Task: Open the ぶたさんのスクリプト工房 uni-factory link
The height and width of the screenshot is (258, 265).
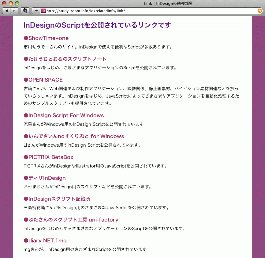Action: tap(71, 220)
